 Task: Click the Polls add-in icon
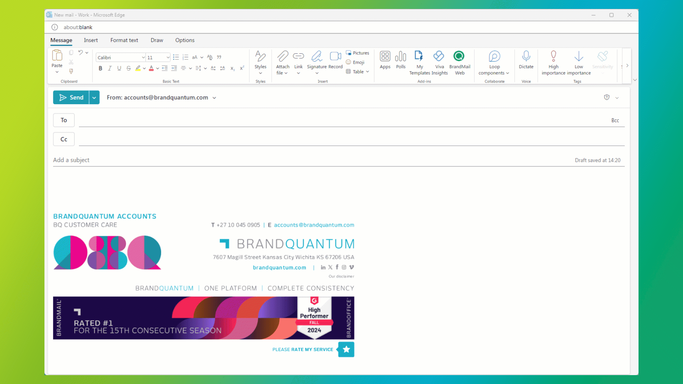click(401, 57)
